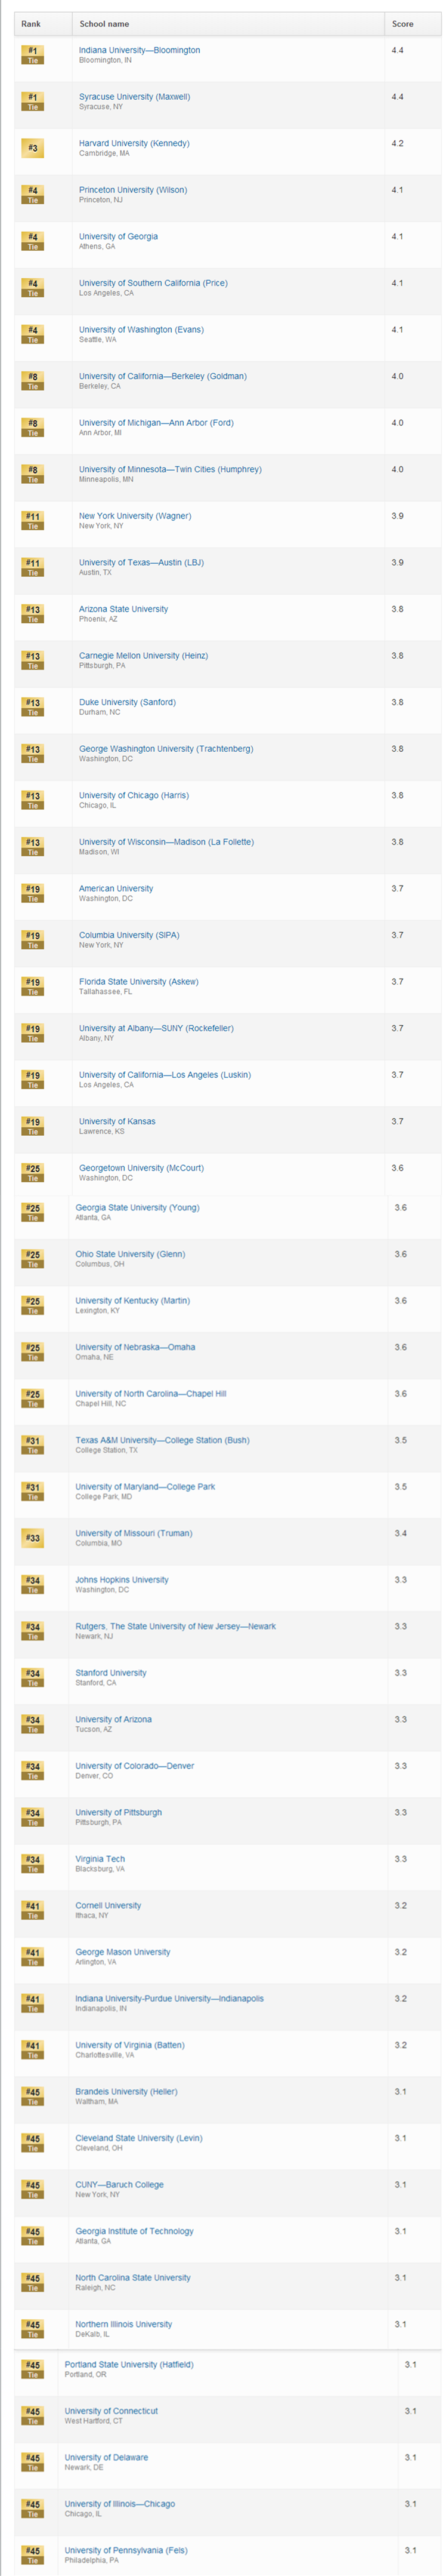
Task: Open Cornell University link
Action: pyautogui.click(x=108, y=1905)
